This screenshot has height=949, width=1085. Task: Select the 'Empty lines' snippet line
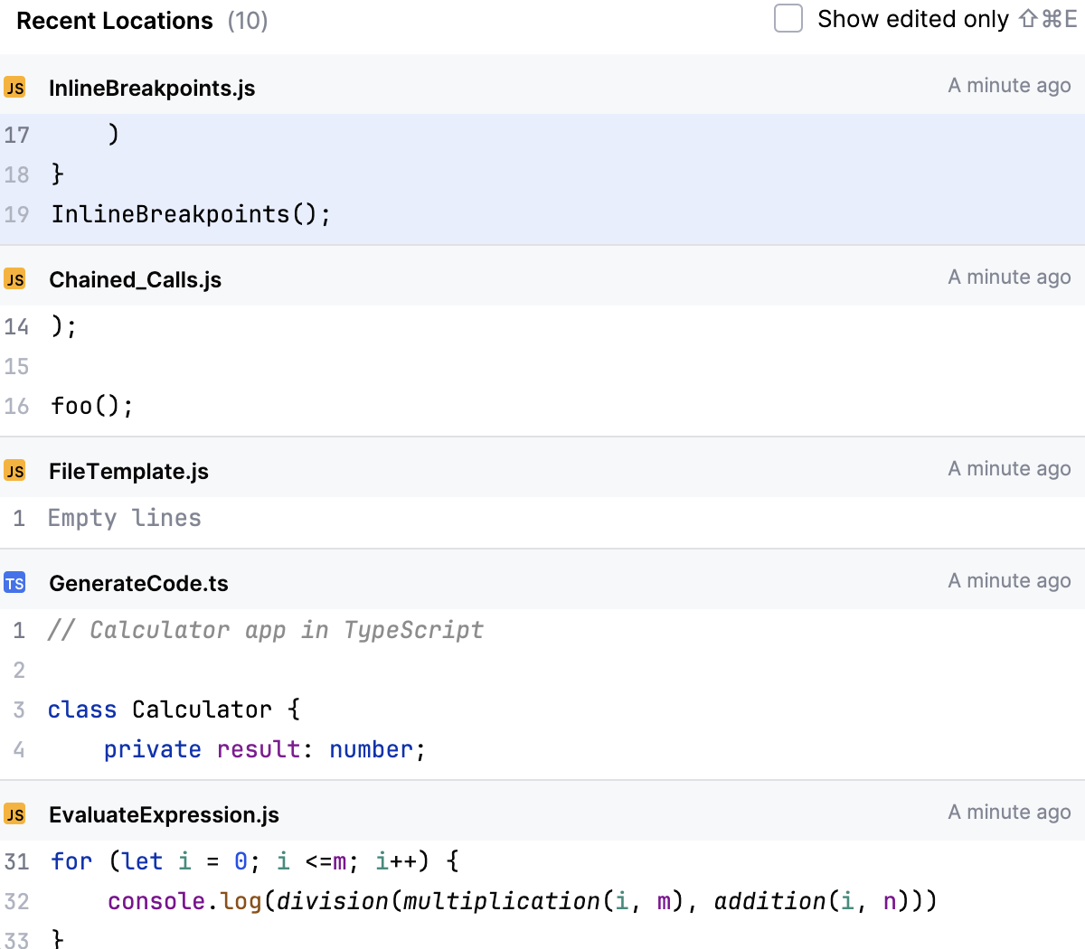click(x=125, y=518)
